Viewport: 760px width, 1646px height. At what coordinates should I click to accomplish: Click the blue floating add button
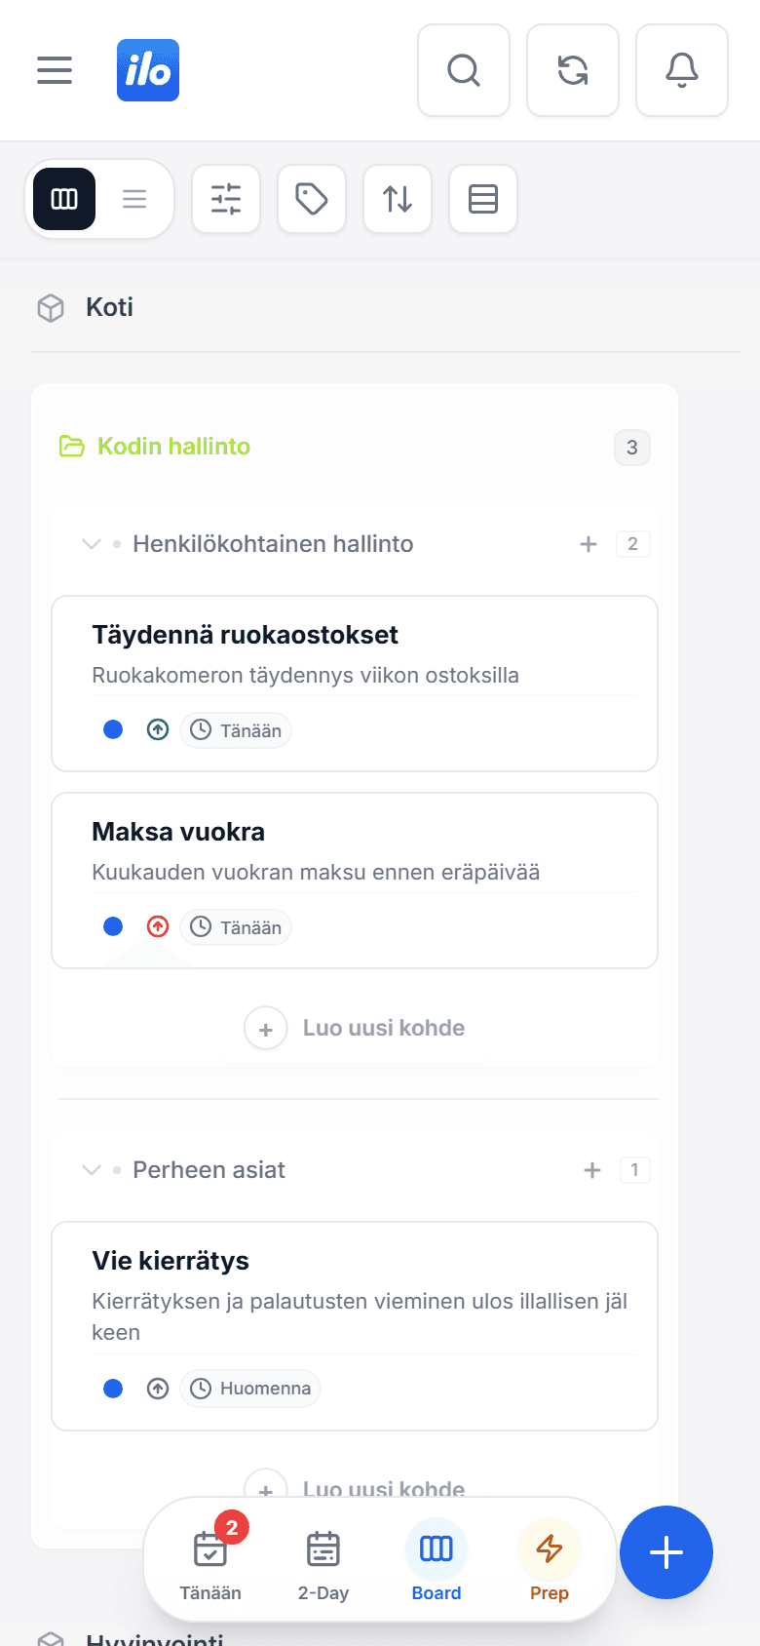click(x=666, y=1552)
